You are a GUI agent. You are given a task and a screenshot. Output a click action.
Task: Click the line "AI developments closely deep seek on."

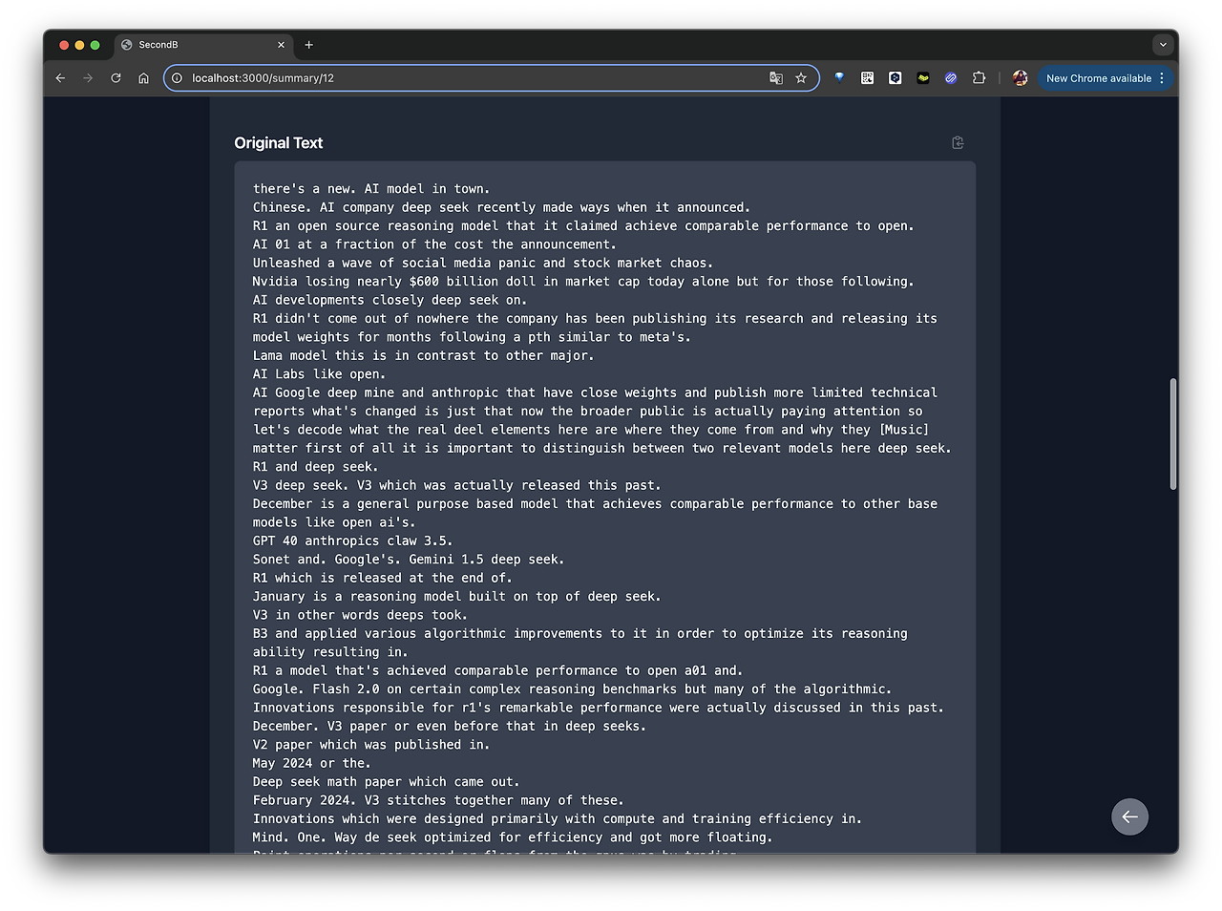390,300
